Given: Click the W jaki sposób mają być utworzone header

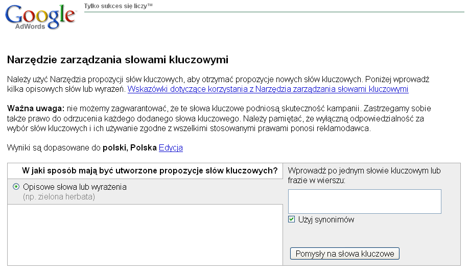Looking at the screenshot, I should tap(150, 170).
